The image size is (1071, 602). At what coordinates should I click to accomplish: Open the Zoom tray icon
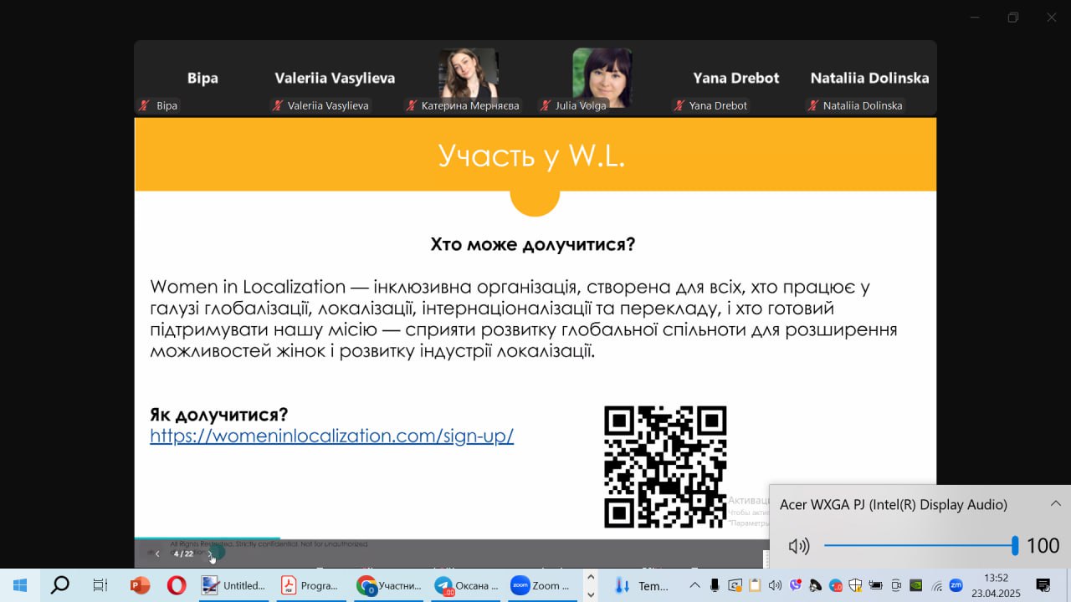pyautogui.click(x=956, y=585)
